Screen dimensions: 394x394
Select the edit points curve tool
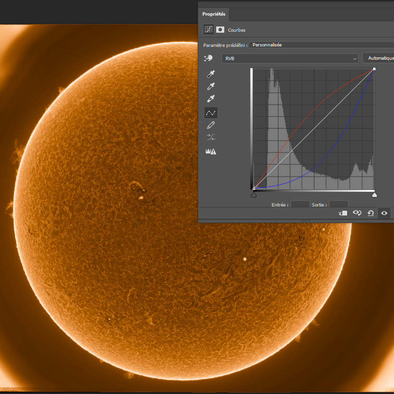211,113
